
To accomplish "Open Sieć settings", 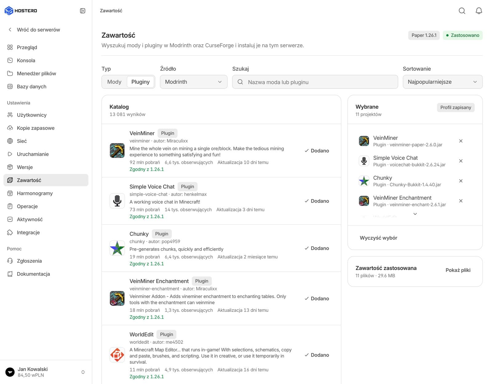I will click(46, 141).
